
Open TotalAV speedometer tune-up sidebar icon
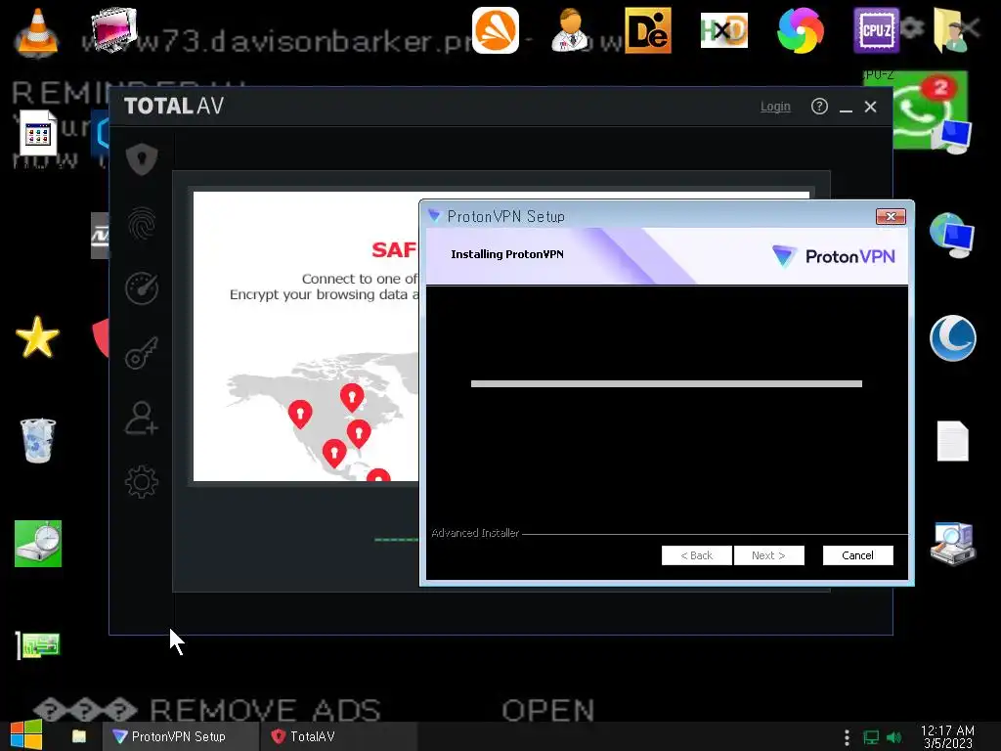(142, 288)
